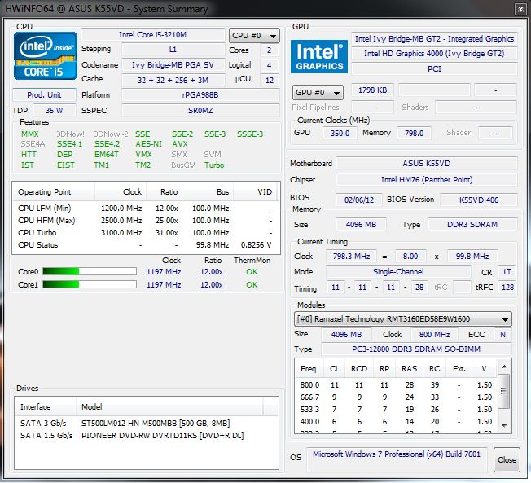Click the 02/06/12 BIOS date field
Image resolution: width=531 pixels, height=483 pixels.
tap(359, 200)
